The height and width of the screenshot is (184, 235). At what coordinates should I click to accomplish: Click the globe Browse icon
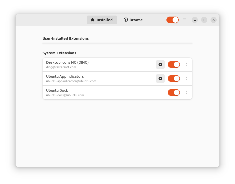click(126, 20)
